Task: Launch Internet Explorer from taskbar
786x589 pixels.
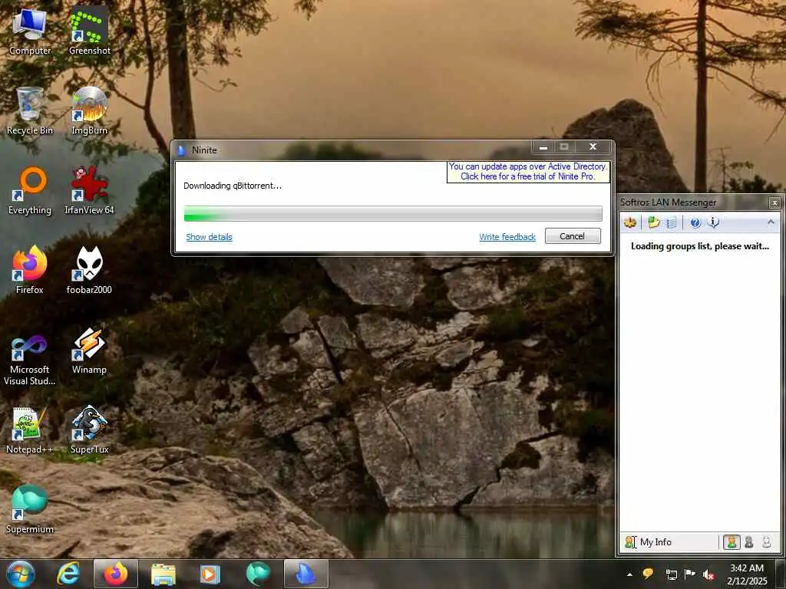Action: [x=68, y=574]
